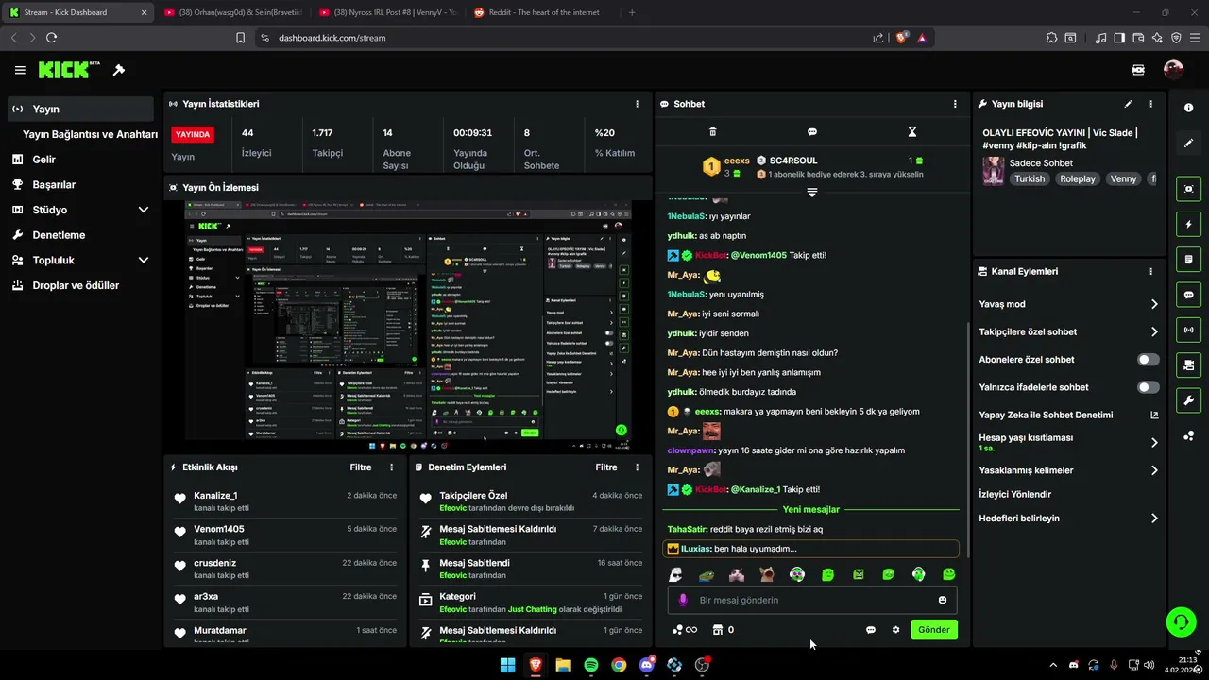Click the chat settings gear icon
This screenshot has width=1209, height=680.
coord(895,630)
